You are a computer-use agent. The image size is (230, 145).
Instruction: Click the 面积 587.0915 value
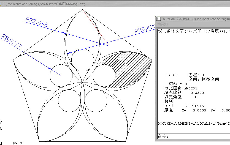click(x=195, y=106)
